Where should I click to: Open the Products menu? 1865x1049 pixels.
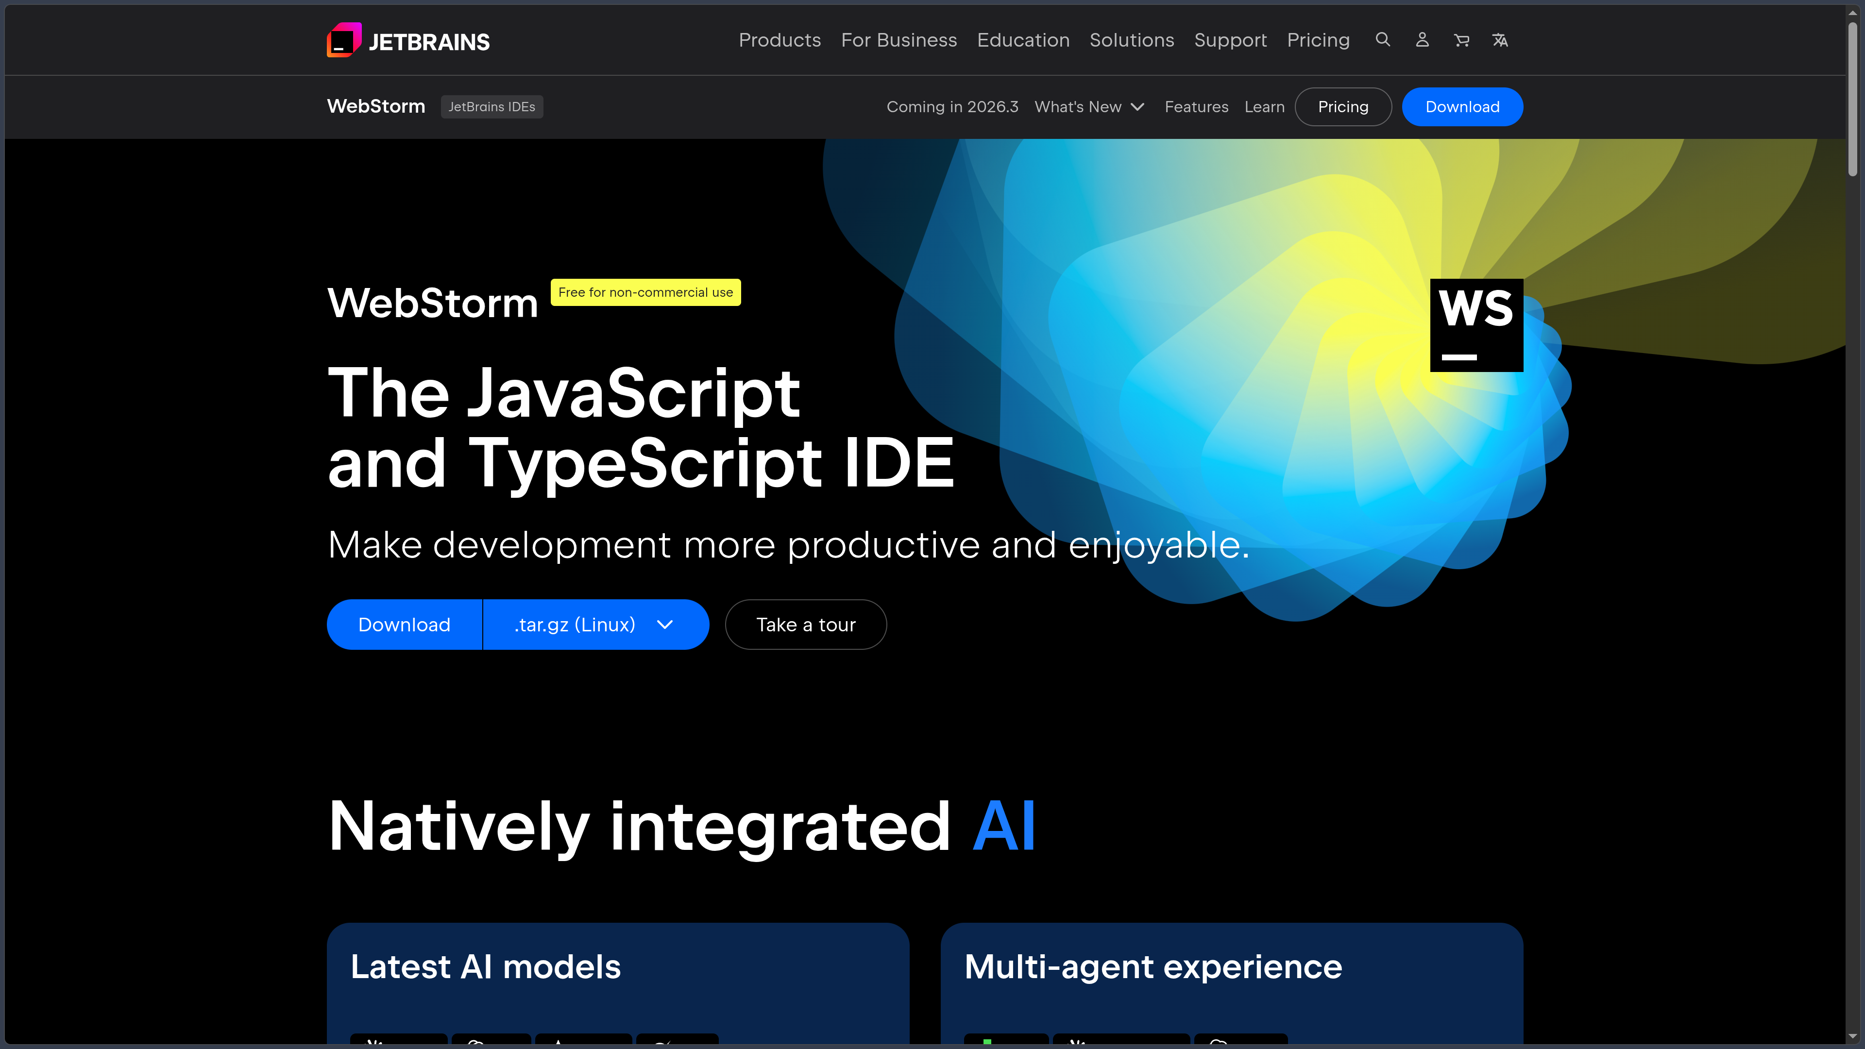point(780,40)
